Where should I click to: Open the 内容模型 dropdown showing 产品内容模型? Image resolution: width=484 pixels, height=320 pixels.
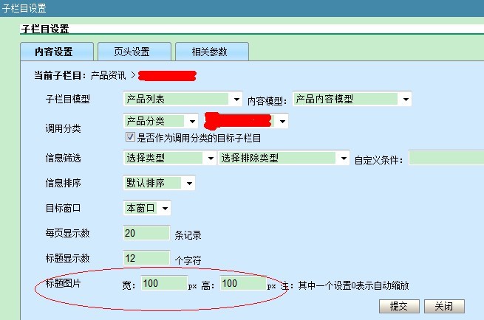[x=352, y=99]
